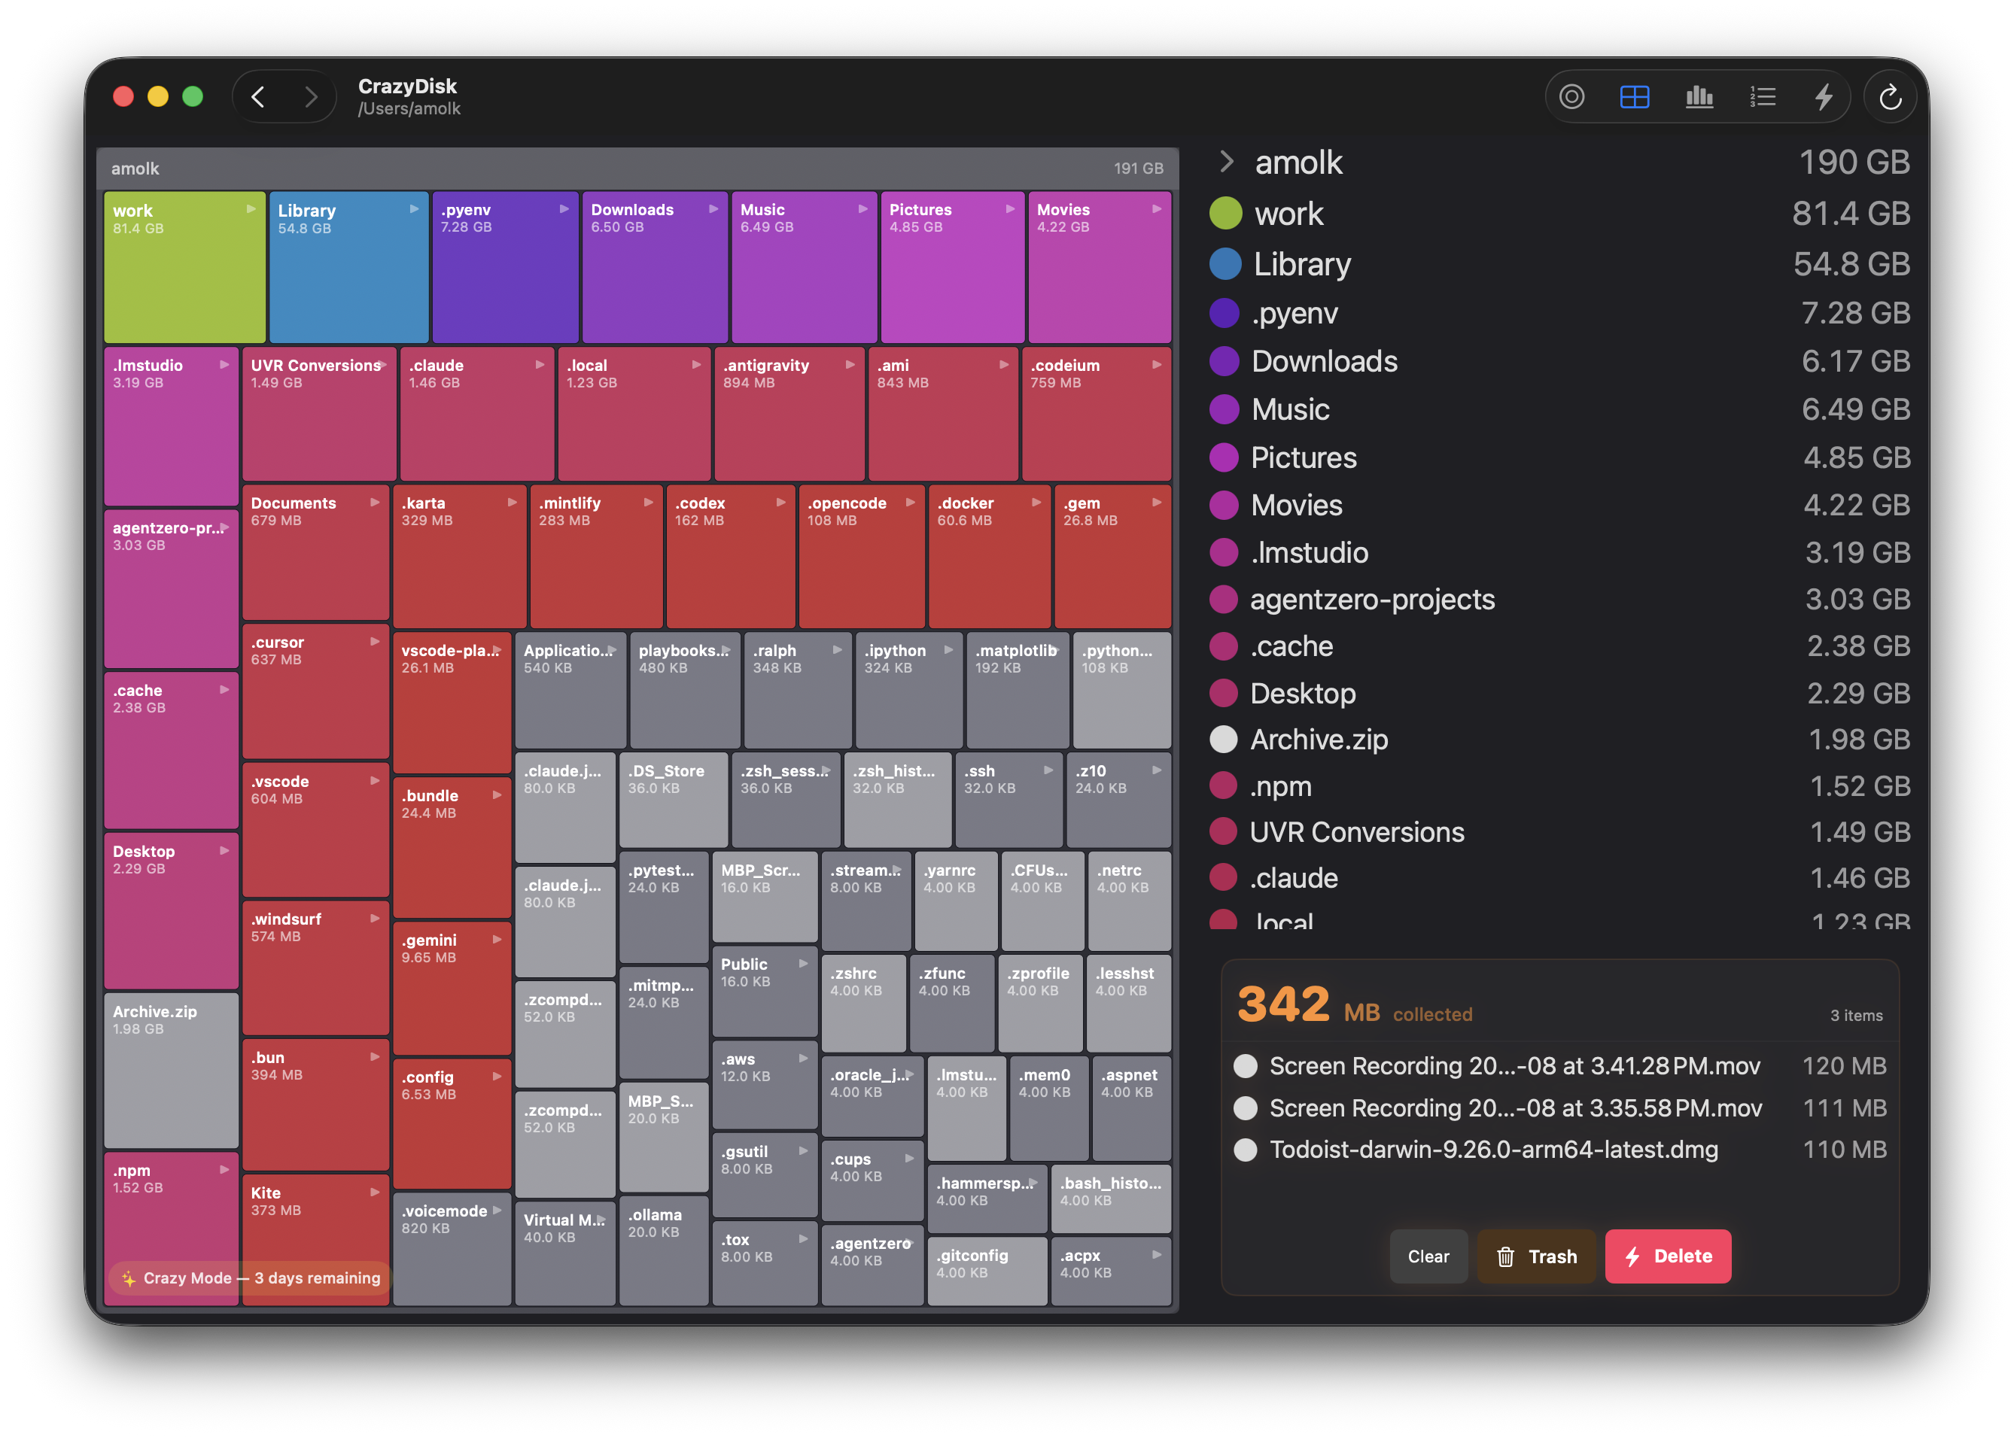Go forward with the right chevron
The width and height of the screenshot is (2014, 1437).
(x=311, y=96)
